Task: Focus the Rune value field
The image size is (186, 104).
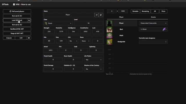Action: click(x=98, y=41)
